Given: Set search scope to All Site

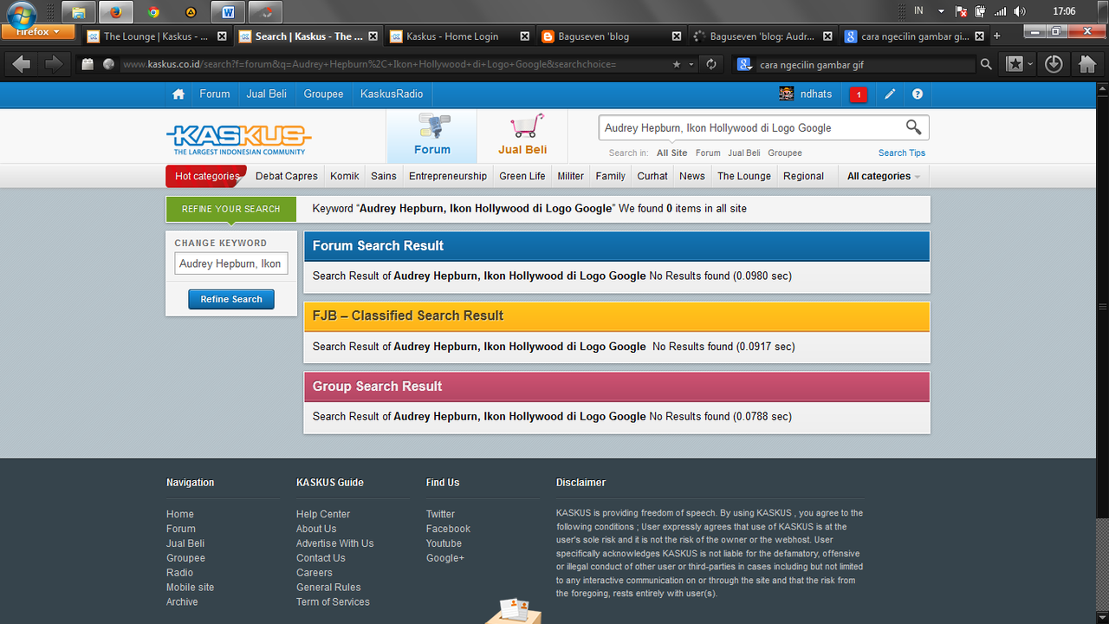Looking at the screenshot, I should [671, 153].
